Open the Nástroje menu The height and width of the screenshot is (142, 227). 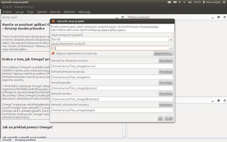[55, 12]
